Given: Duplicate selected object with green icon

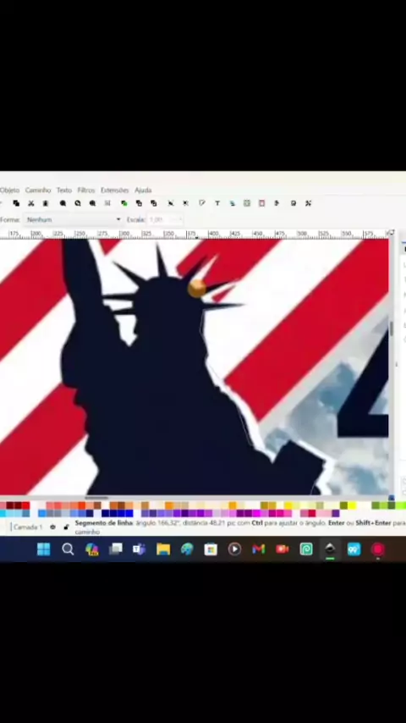Looking at the screenshot, I should (124, 203).
